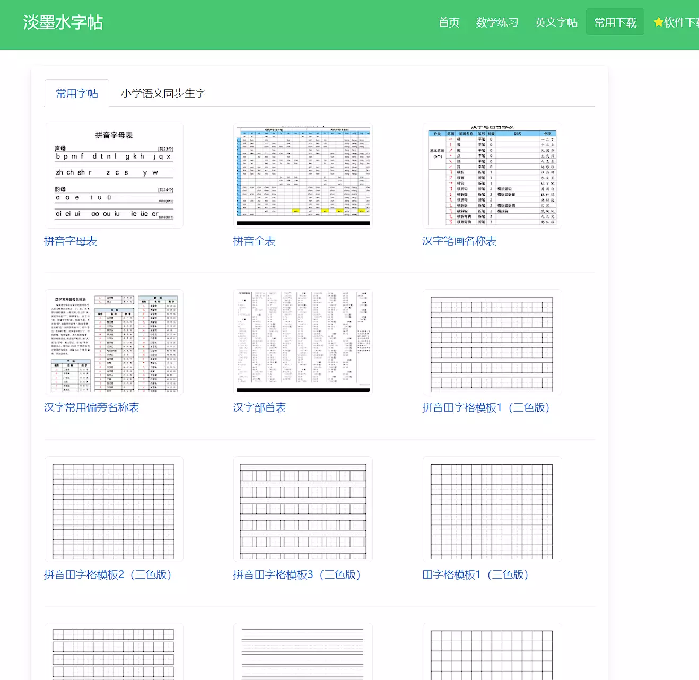Click the 拼音田字格模板3（三色版） link

(297, 574)
